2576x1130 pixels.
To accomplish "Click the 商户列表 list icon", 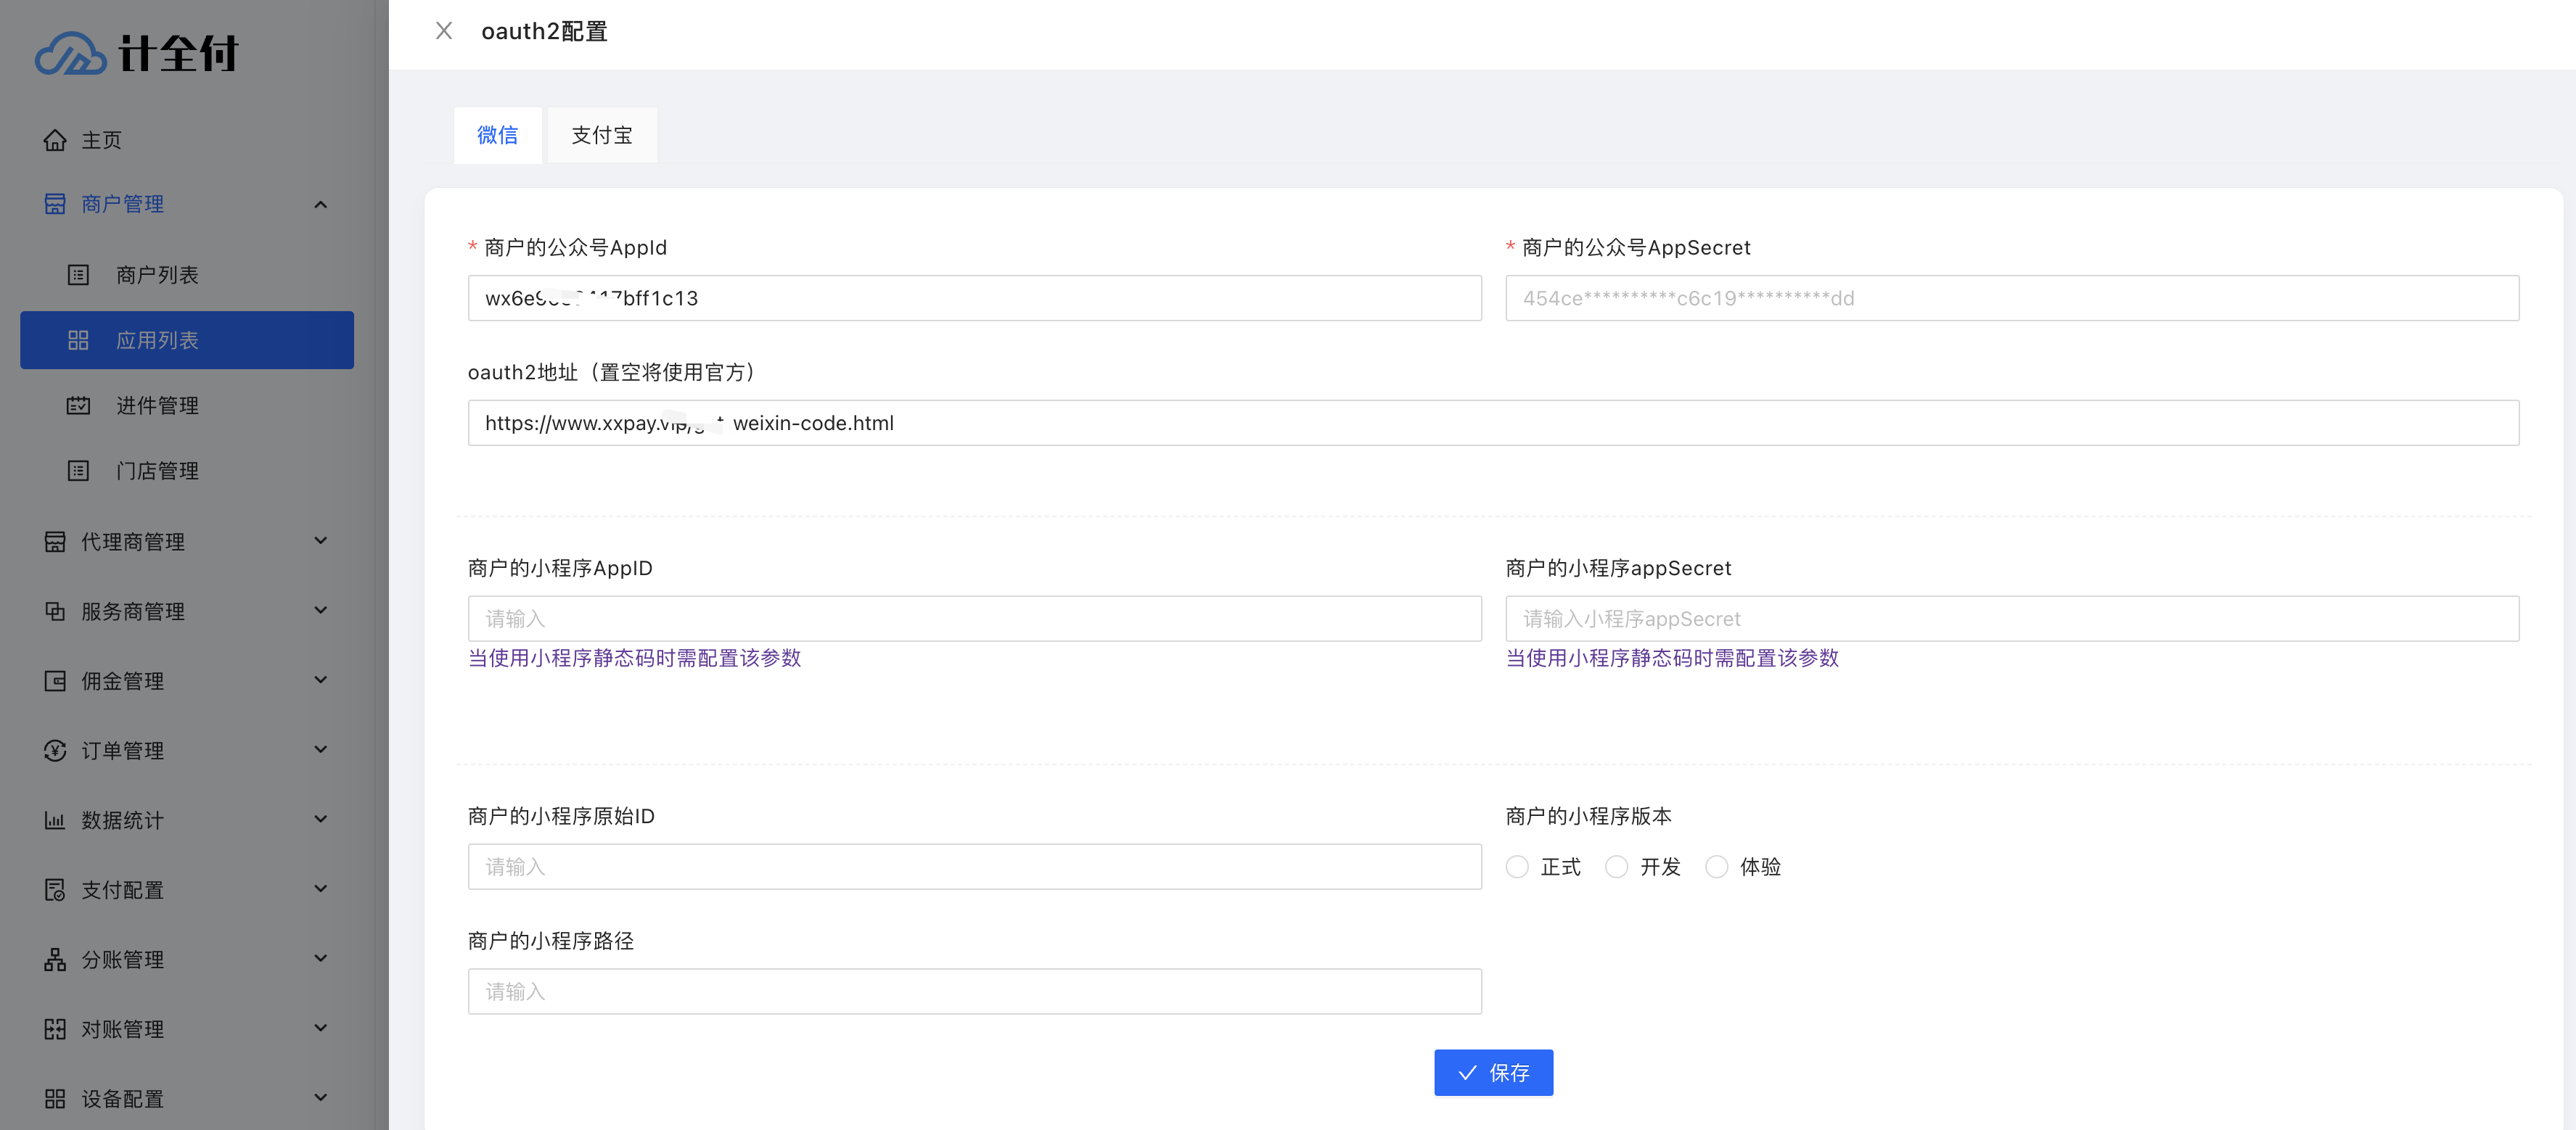I will [78, 275].
